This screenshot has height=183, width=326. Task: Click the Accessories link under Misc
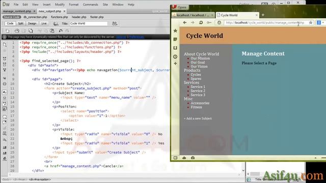(200, 103)
